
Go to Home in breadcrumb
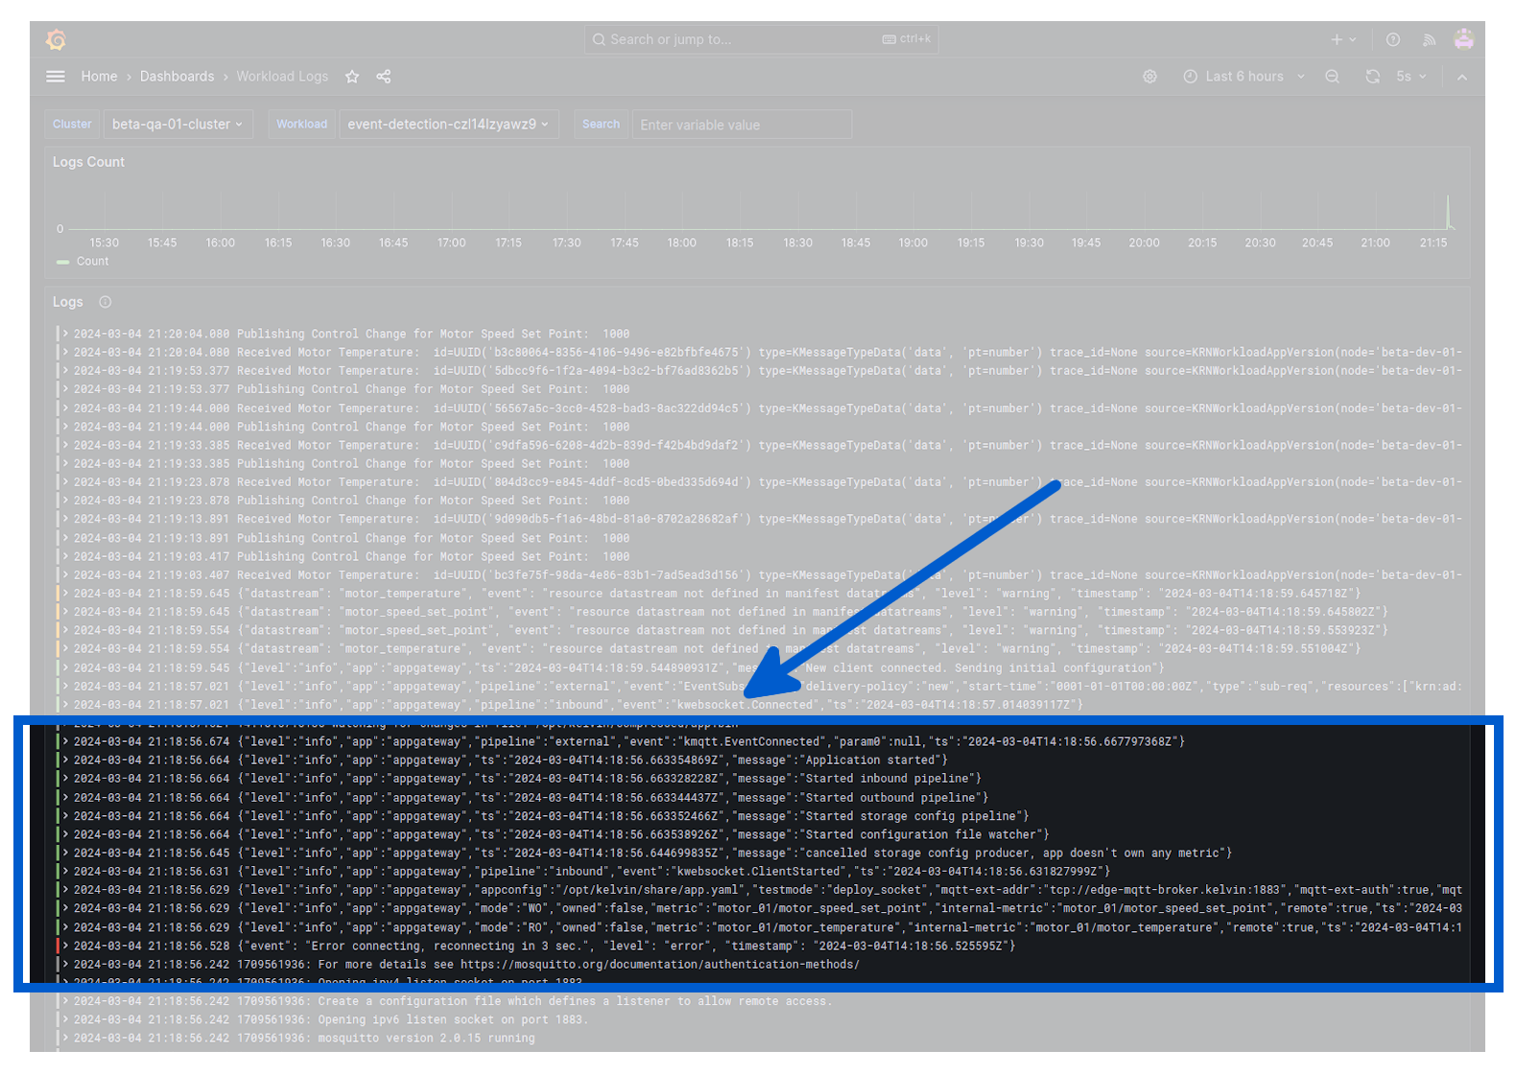99,77
